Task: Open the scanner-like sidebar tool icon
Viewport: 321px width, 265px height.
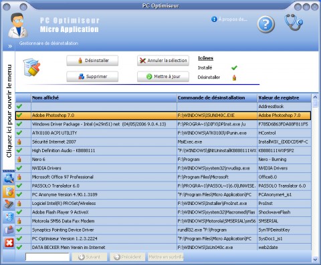Action: click(x=9, y=204)
